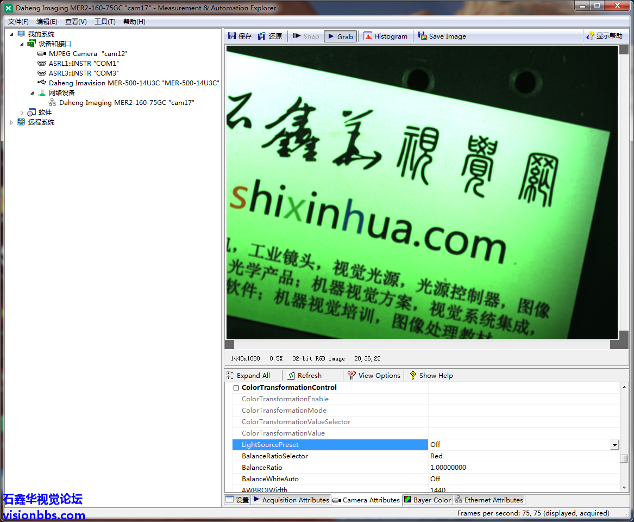Click the BalanceRatio value field
634x522 pixels.
[522, 468]
